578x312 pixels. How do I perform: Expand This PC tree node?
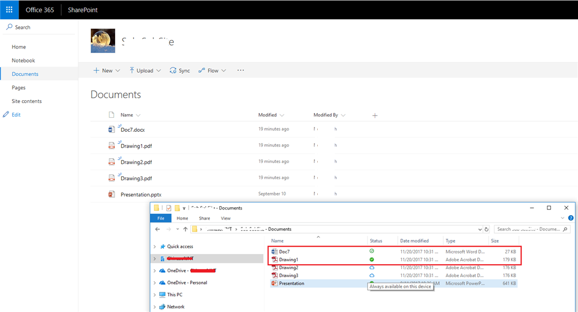pyautogui.click(x=155, y=295)
